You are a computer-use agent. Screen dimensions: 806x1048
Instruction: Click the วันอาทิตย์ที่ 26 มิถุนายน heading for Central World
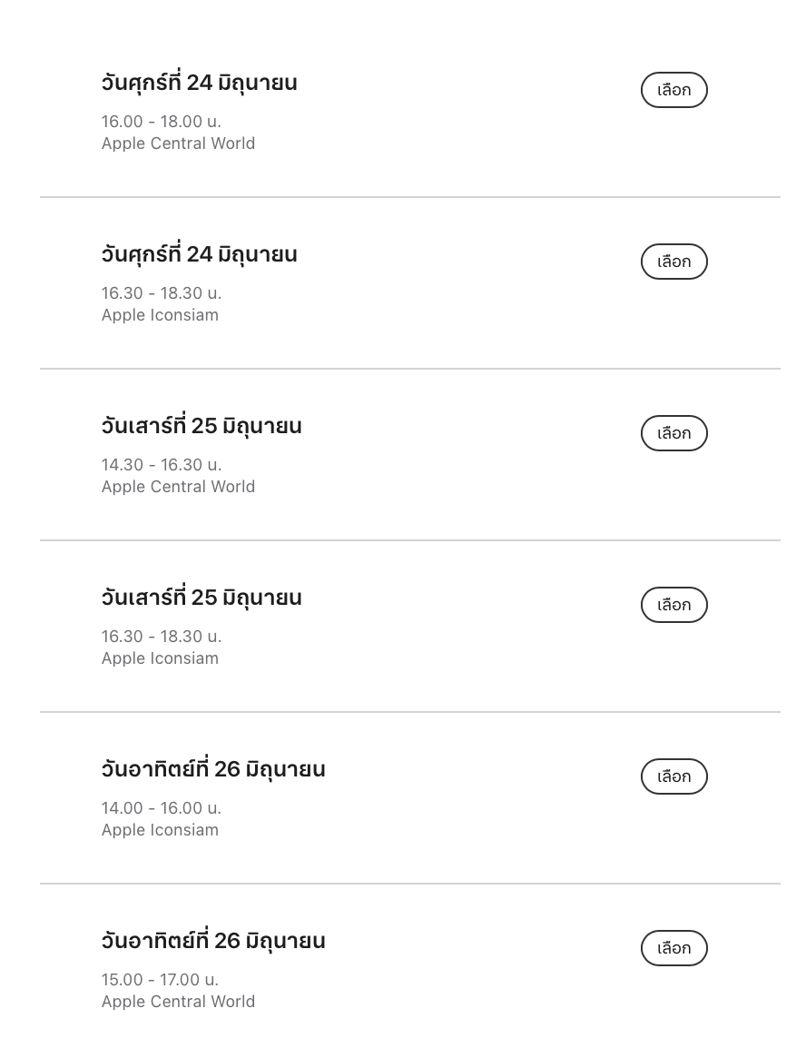[x=213, y=941]
